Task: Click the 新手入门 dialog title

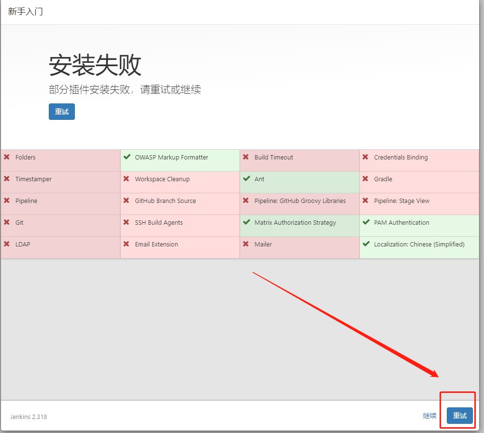Action: (x=25, y=12)
